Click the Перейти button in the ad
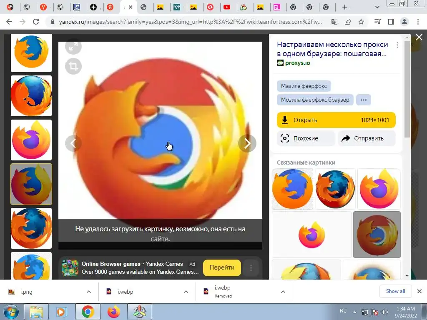Viewport: 427px width, 320px height. (x=222, y=268)
